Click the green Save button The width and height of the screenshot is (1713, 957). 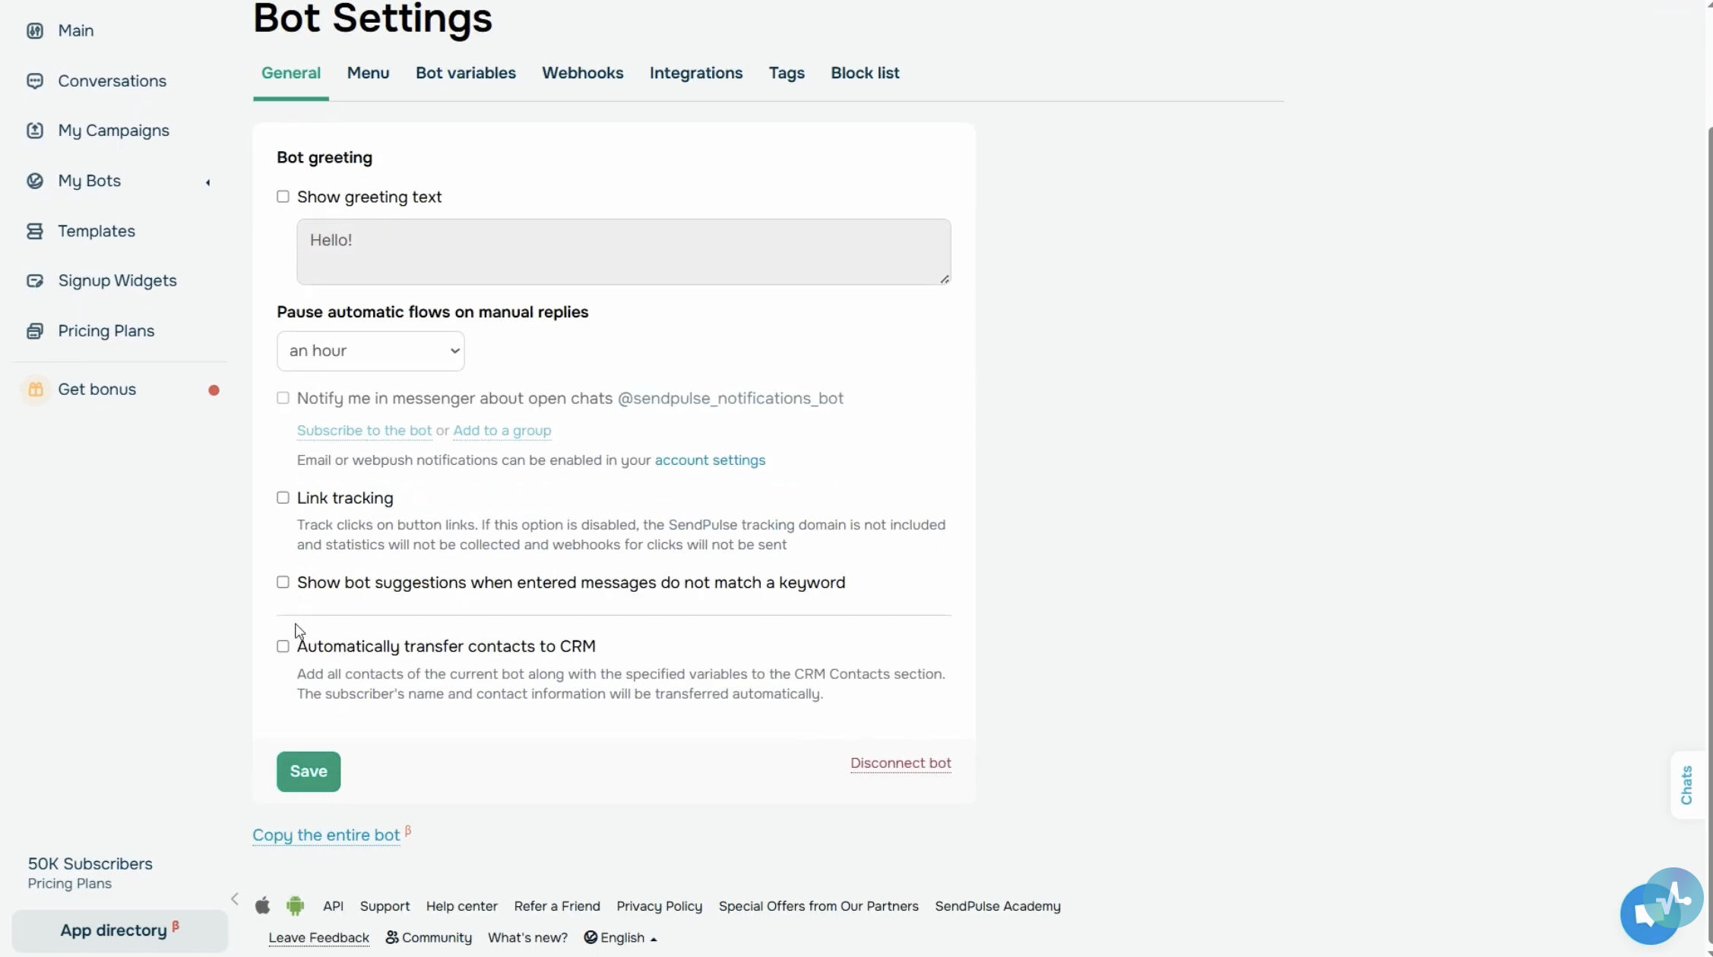[309, 772]
